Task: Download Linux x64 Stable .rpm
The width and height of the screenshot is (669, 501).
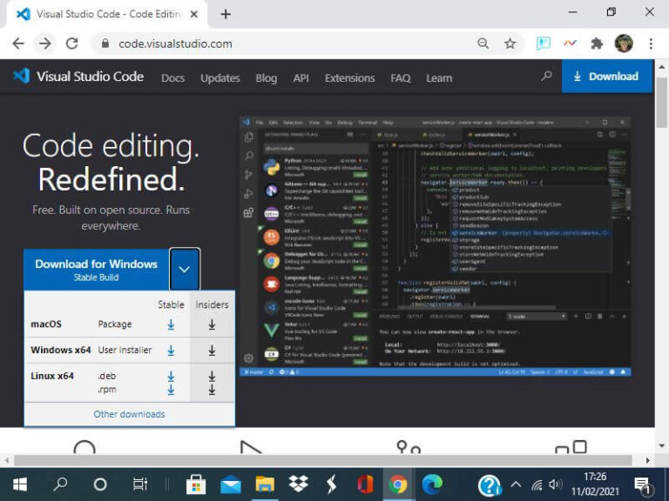Action: point(171,390)
